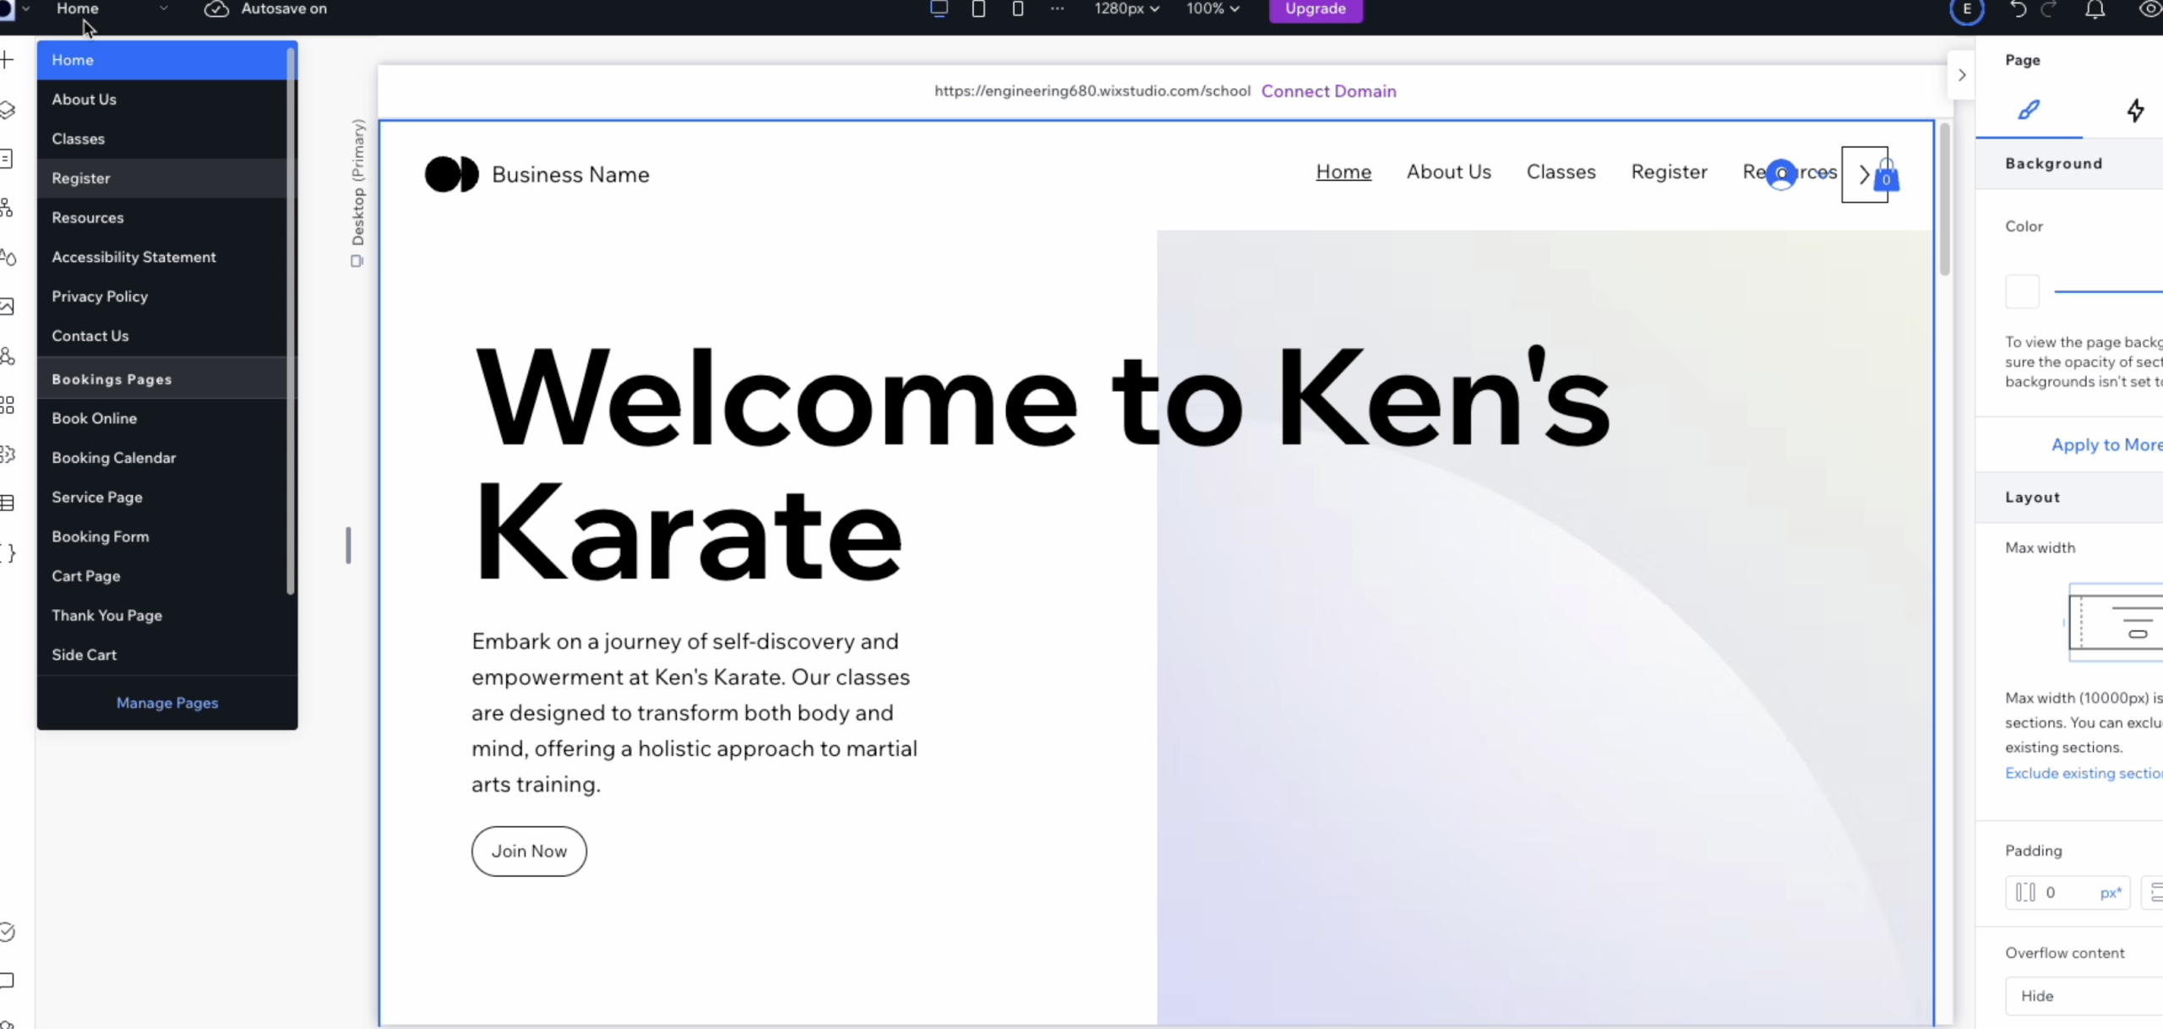
Task: Open the Booking Form page
Action: pos(162,536)
